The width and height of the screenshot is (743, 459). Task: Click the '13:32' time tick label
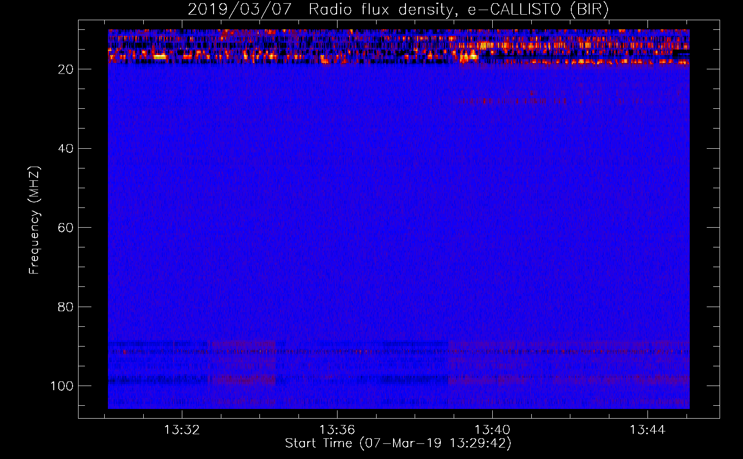point(182,430)
